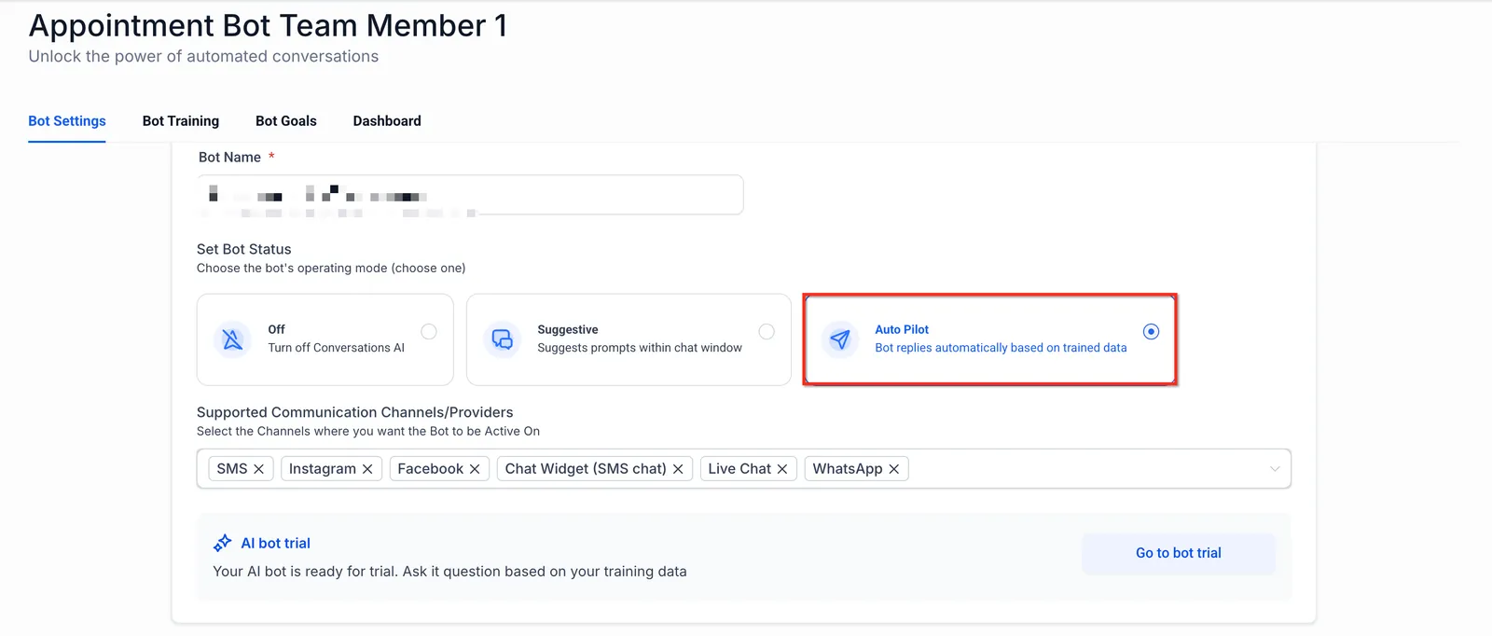Viewport: 1492px width, 636px height.
Task: Remove the WhatsApp channel tag
Action: coord(894,469)
